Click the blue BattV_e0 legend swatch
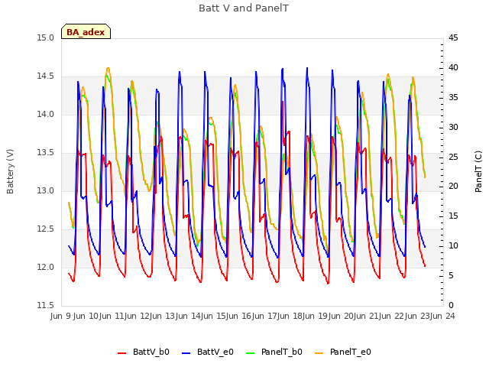Image resolution: width=489 pixels, height=367 pixels. coord(186,353)
